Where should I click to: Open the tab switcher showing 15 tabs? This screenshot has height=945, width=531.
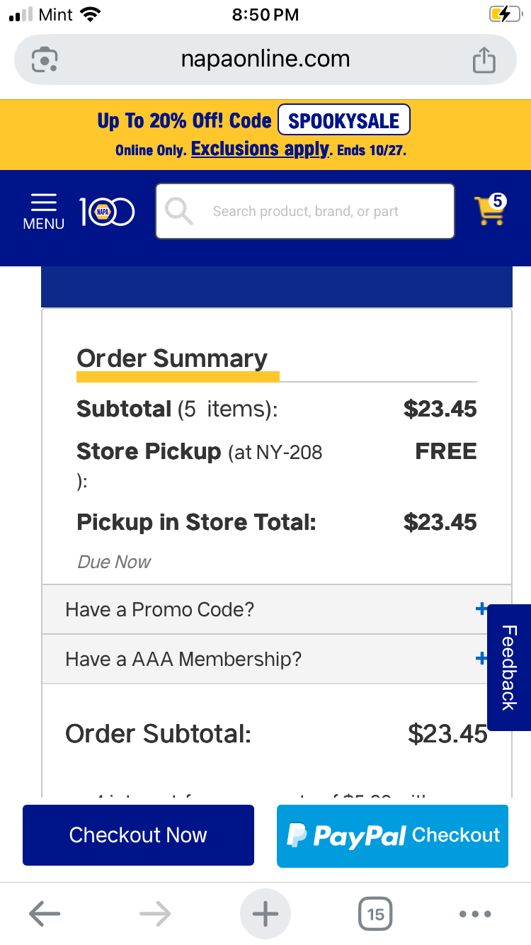375,914
